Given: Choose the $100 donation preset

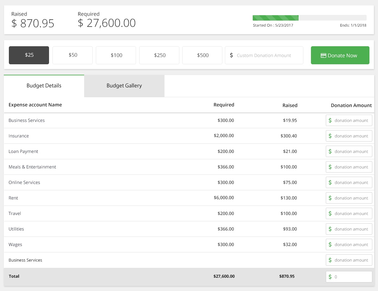Looking at the screenshot, I should click(x=116, y=55).
